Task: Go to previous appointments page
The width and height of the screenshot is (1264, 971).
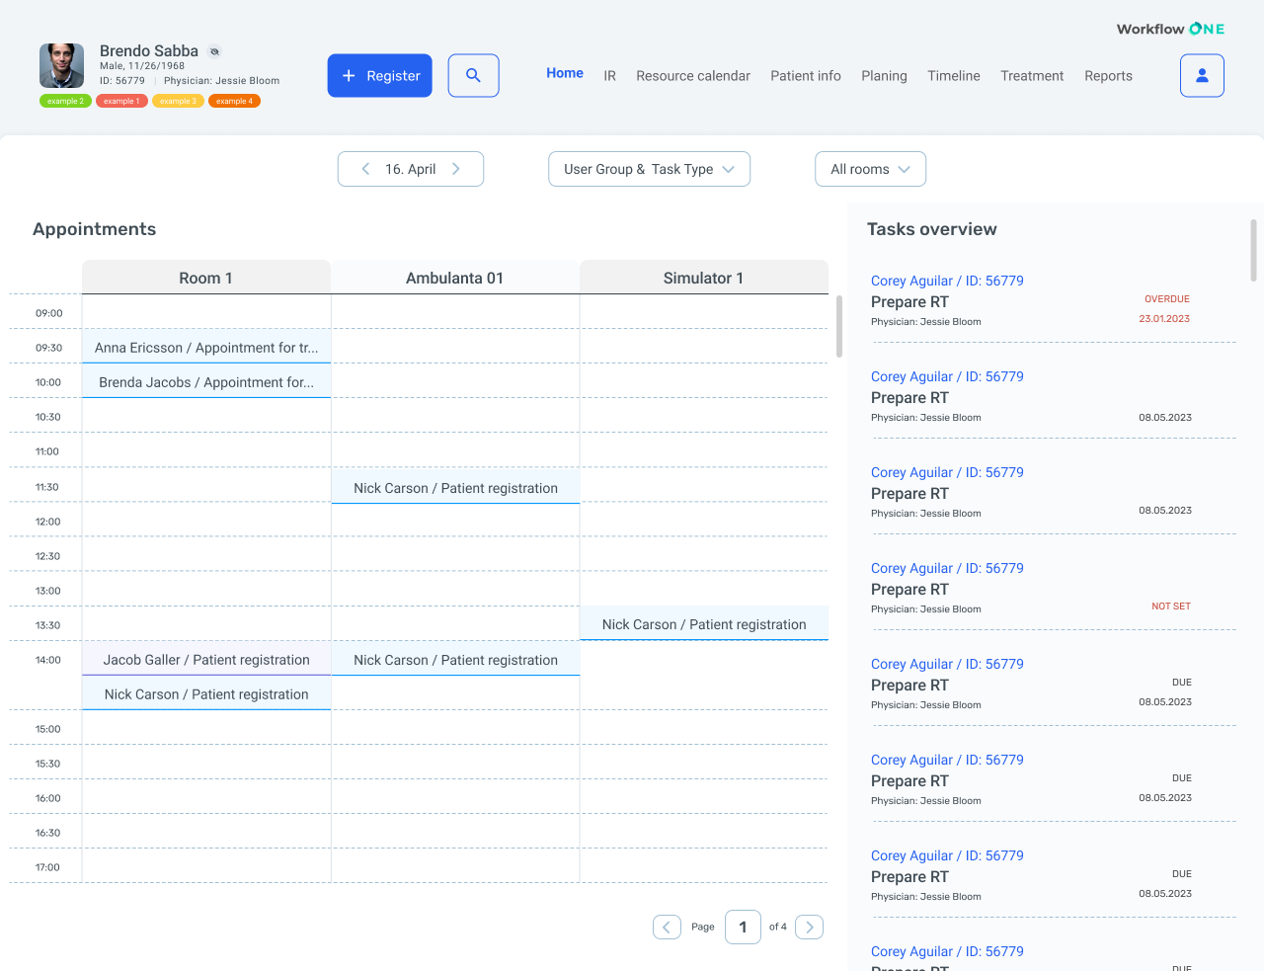Action: click(x=667, y=927)
